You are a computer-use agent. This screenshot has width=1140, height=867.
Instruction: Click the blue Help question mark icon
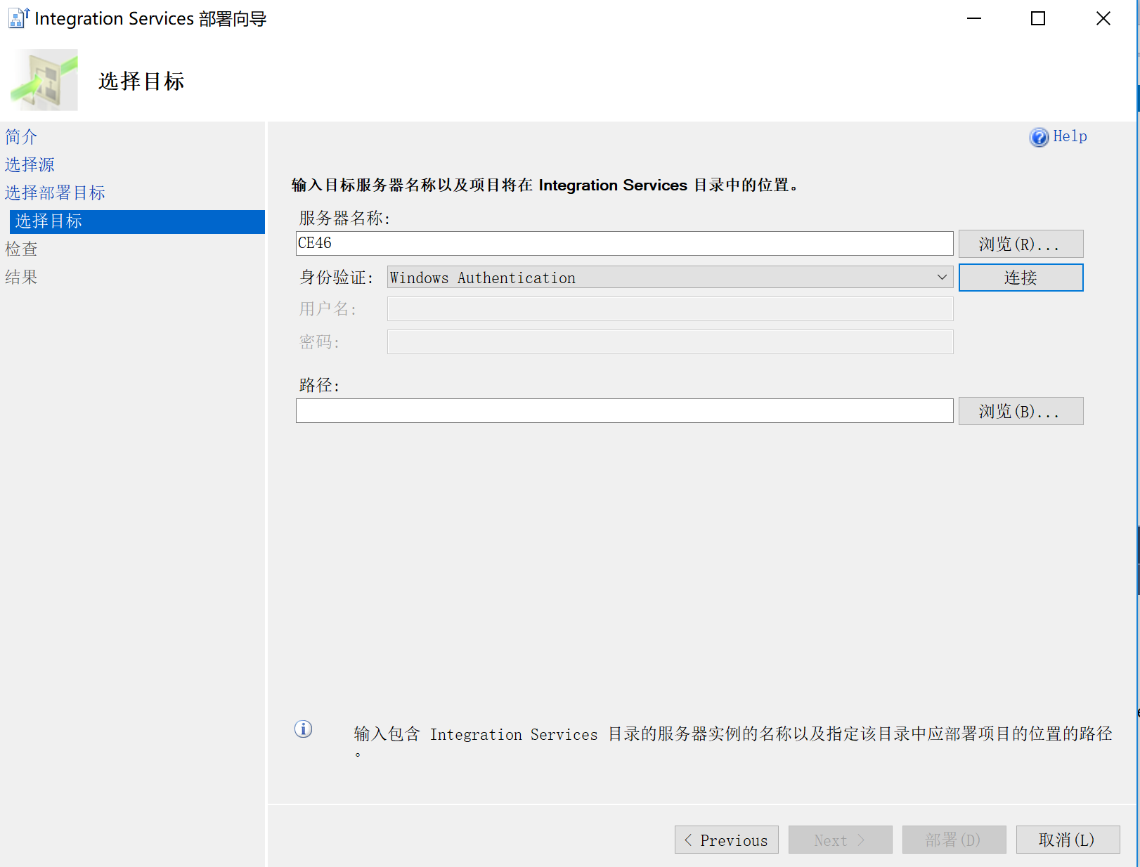click(1039, 137)
